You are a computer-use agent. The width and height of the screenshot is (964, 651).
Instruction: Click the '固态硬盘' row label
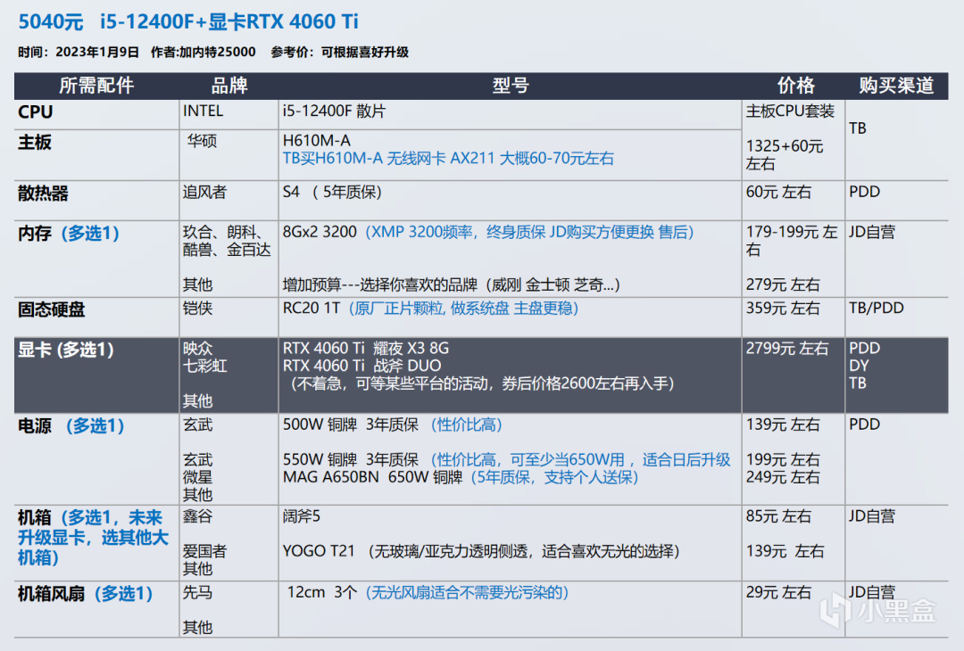tap(51, 309)
